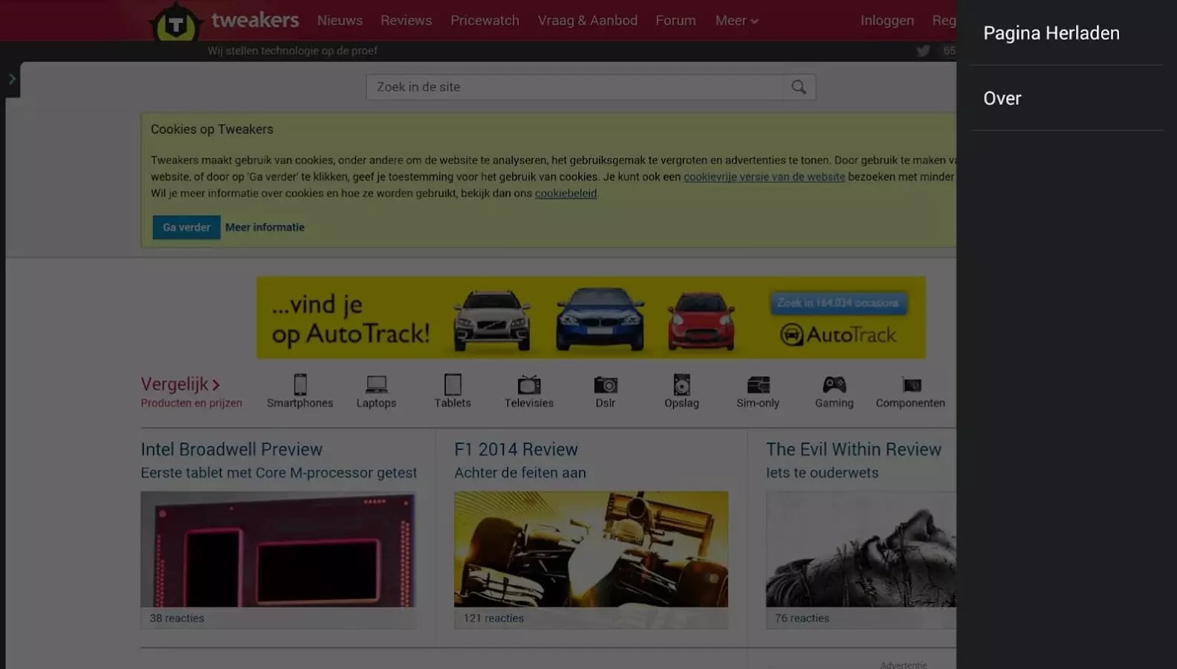Open the 121 reacties comments

click(493, 618)
